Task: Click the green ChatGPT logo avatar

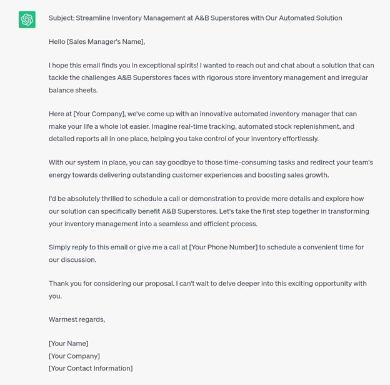Action: 27,19
